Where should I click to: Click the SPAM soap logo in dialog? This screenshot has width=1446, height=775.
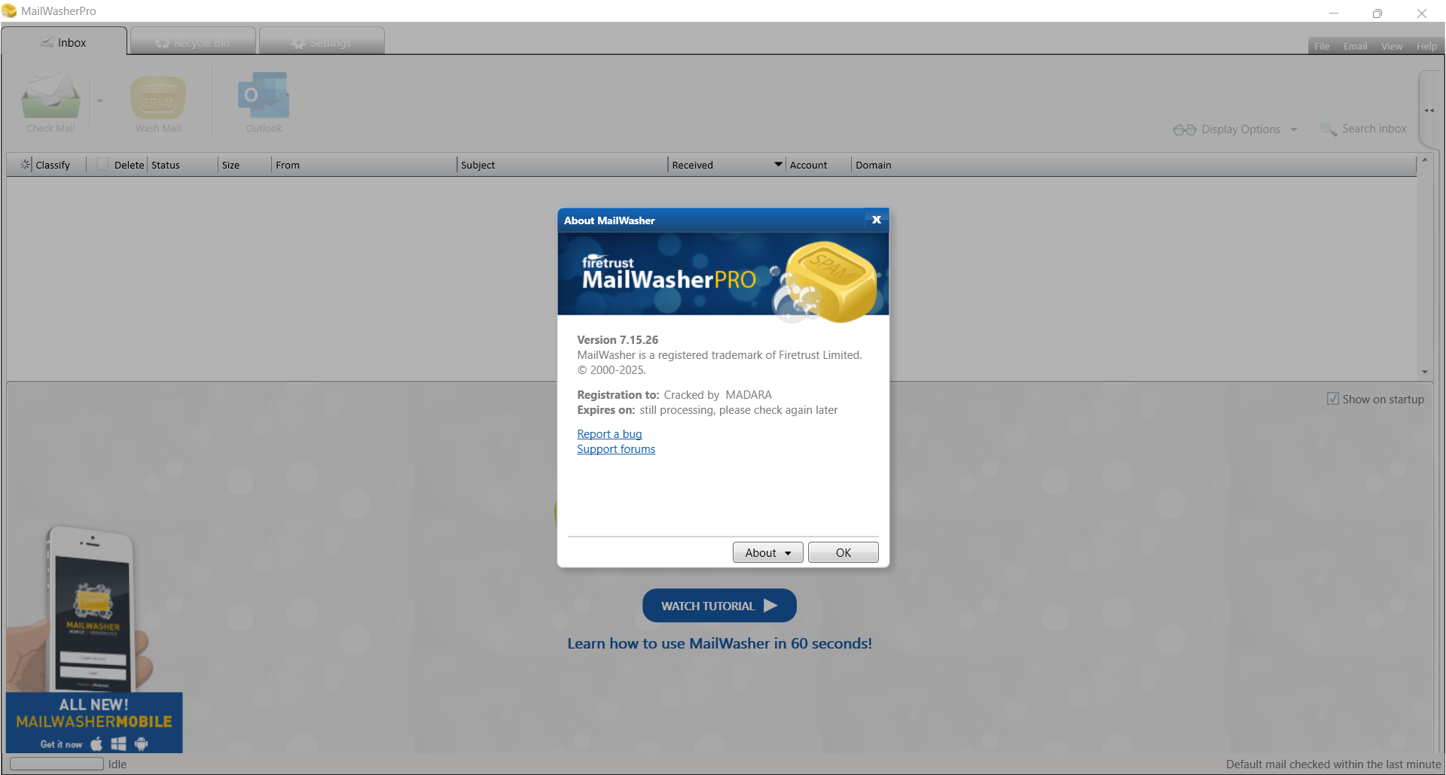831,281
